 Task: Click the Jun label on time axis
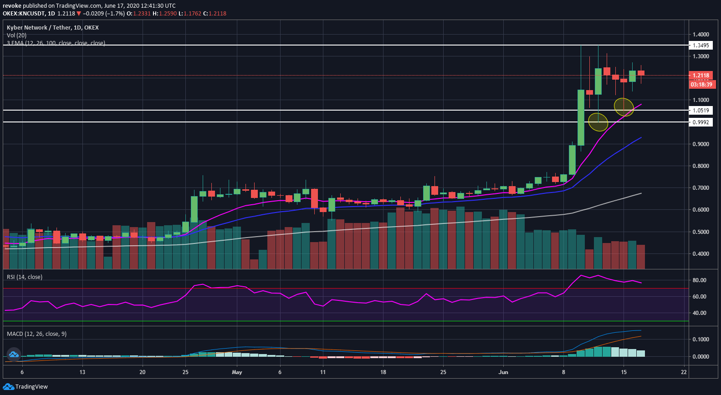503,372
